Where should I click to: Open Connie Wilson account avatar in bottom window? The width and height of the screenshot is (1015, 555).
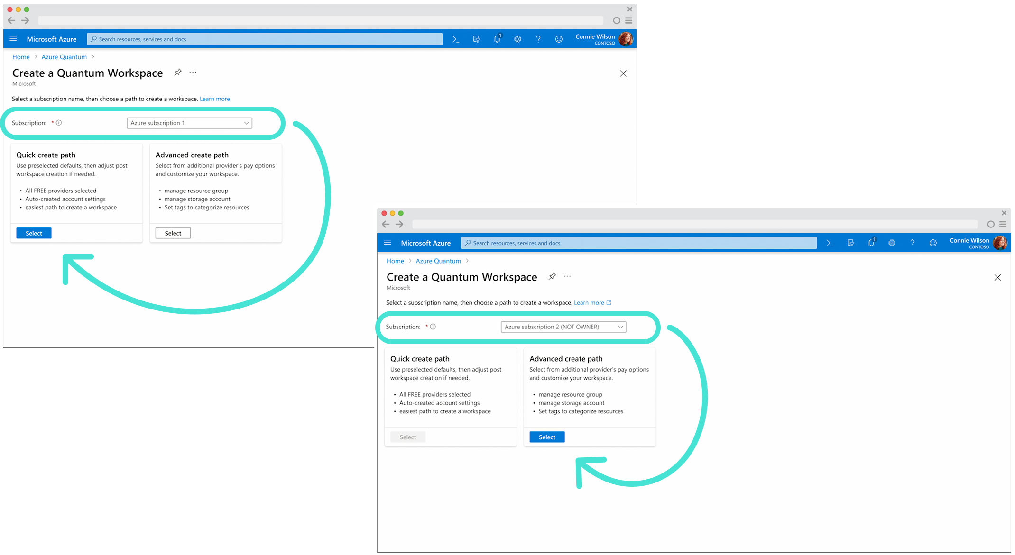[1000, 243]
